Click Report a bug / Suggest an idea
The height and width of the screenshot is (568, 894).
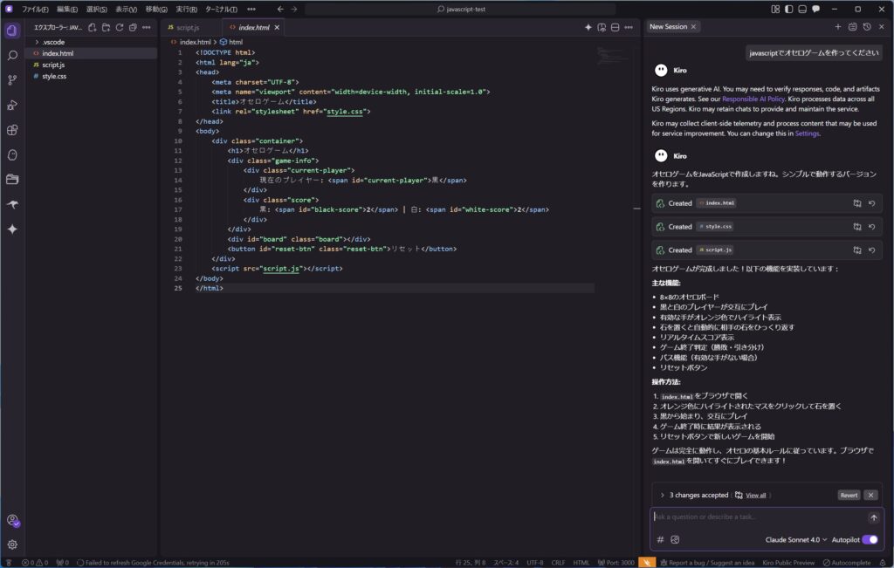[x=707, y=563]
